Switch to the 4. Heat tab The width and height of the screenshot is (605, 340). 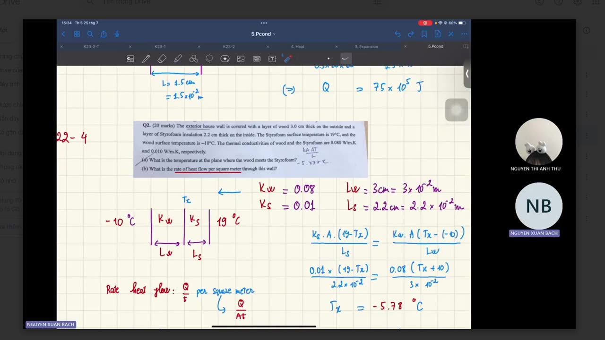(298, 47)
